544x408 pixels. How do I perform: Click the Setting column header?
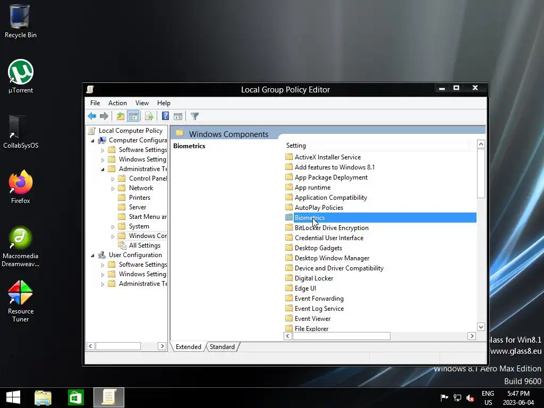pos(377,146)
